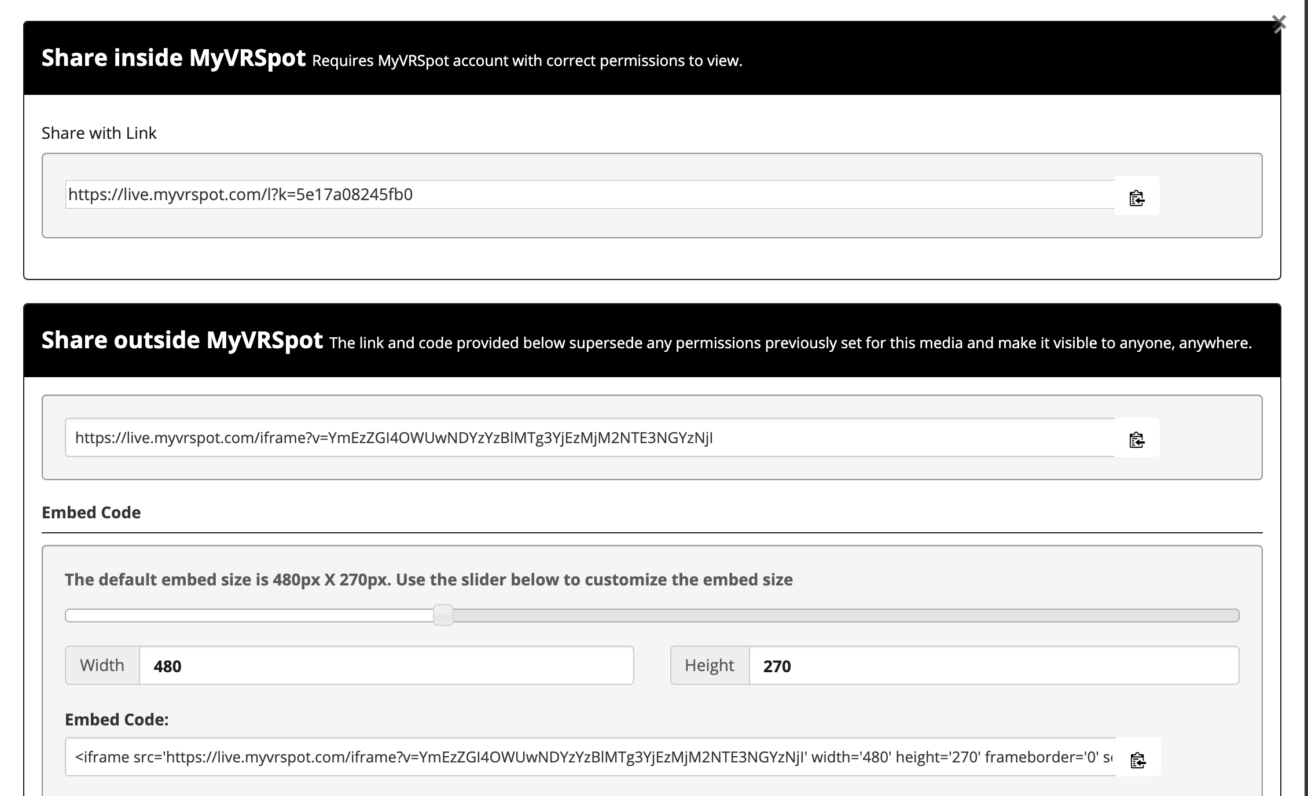The image size is (1308, 796).
Task: Copy the embed code to clipboard
Action: click(x=1138, y=757)
